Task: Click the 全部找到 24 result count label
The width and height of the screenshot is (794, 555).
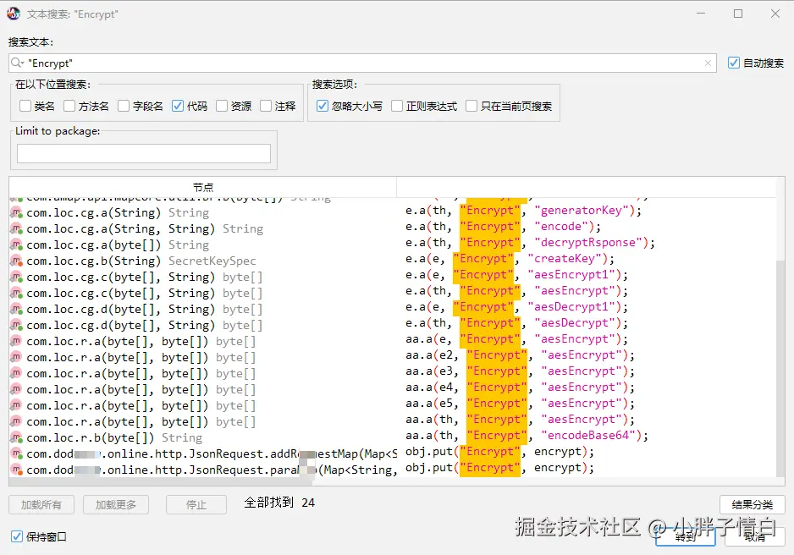Action: (x=279, y=503)
